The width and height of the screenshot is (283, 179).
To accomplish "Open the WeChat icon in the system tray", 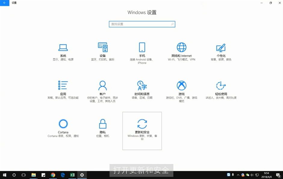I will [247, 175].
